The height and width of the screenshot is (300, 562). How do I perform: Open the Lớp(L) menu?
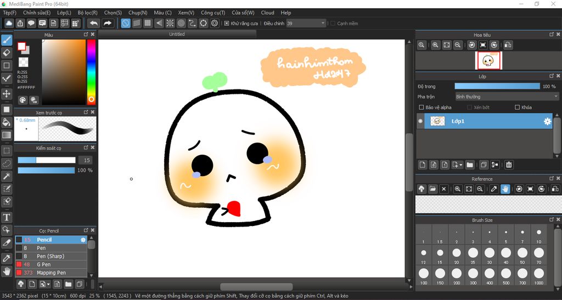point(64,13)
